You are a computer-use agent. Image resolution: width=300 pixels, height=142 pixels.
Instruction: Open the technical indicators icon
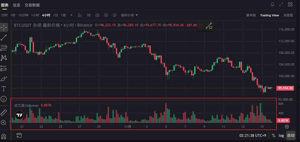tap(80, 15)
